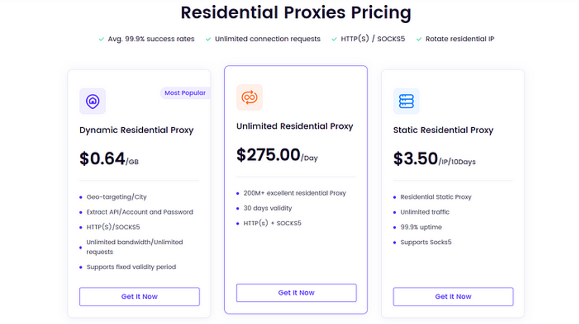Image resolution: width=579 pixels, height=324 pixels.
Task: Get the Dynamic Residential Proxy plan now
Action: pyautogui.click(x=140, y=297)
